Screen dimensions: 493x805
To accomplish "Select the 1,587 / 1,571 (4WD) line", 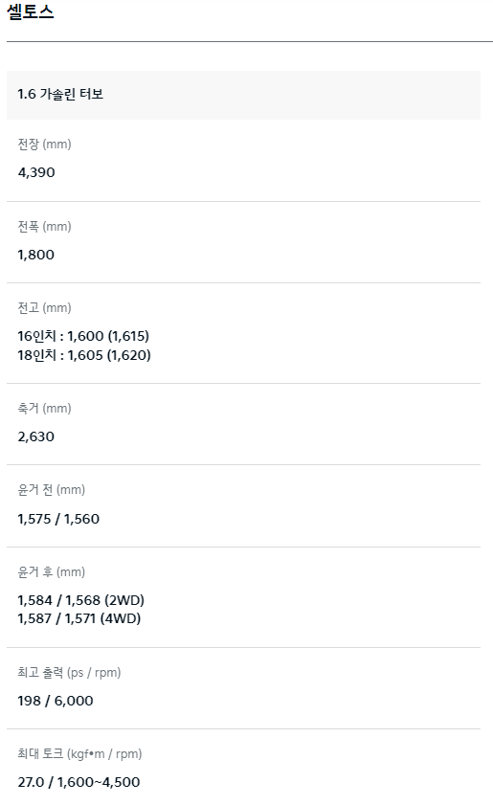I will point(79,618).
